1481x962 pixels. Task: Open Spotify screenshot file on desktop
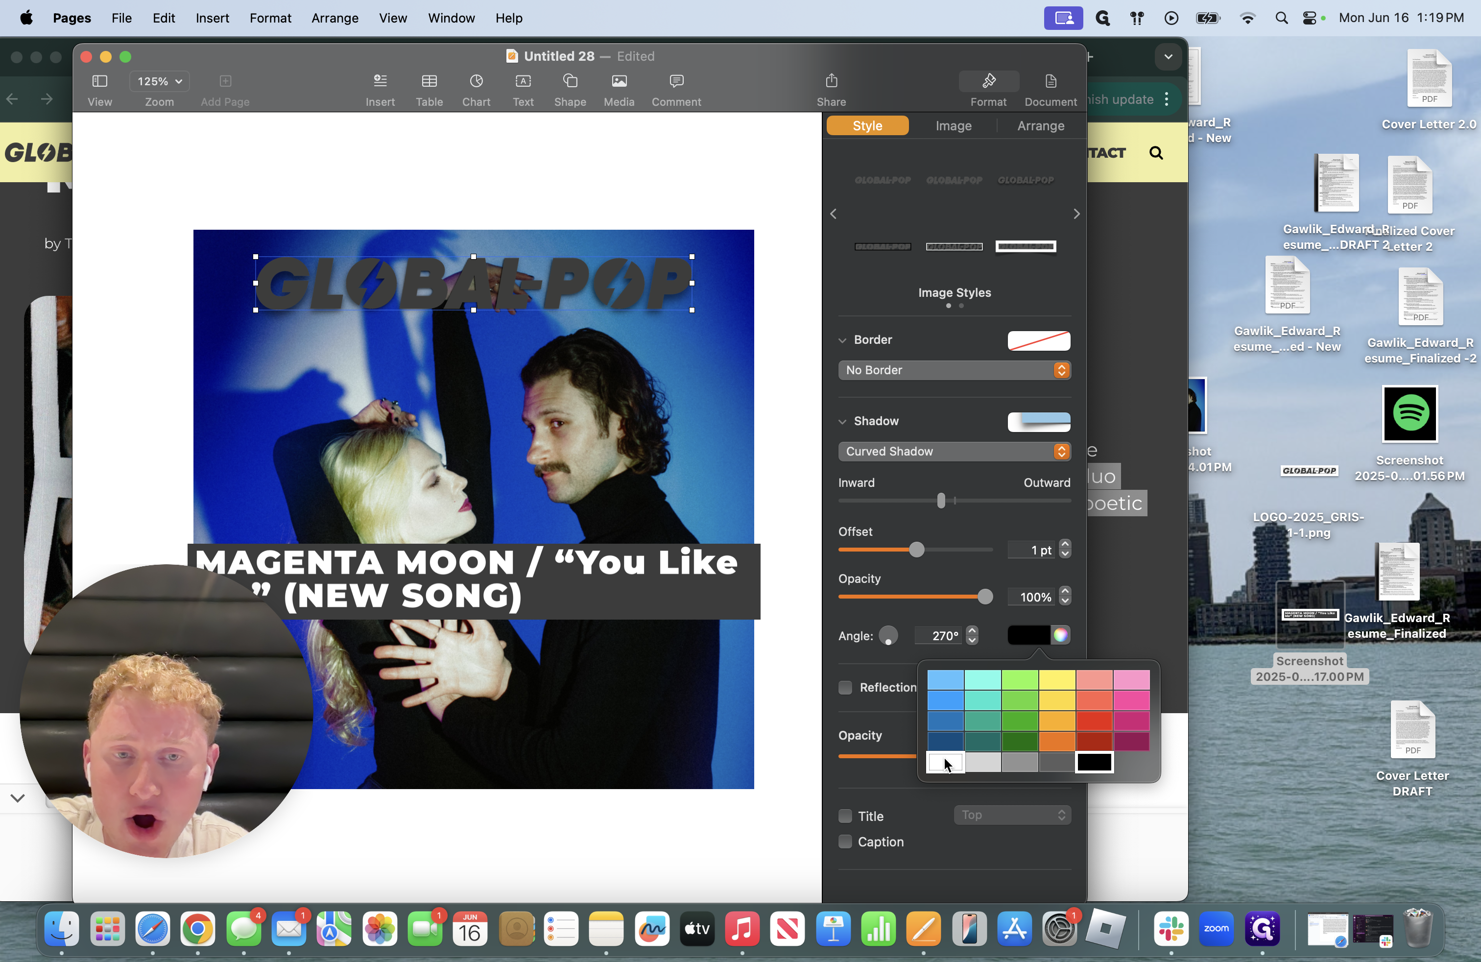[1409, 414]
